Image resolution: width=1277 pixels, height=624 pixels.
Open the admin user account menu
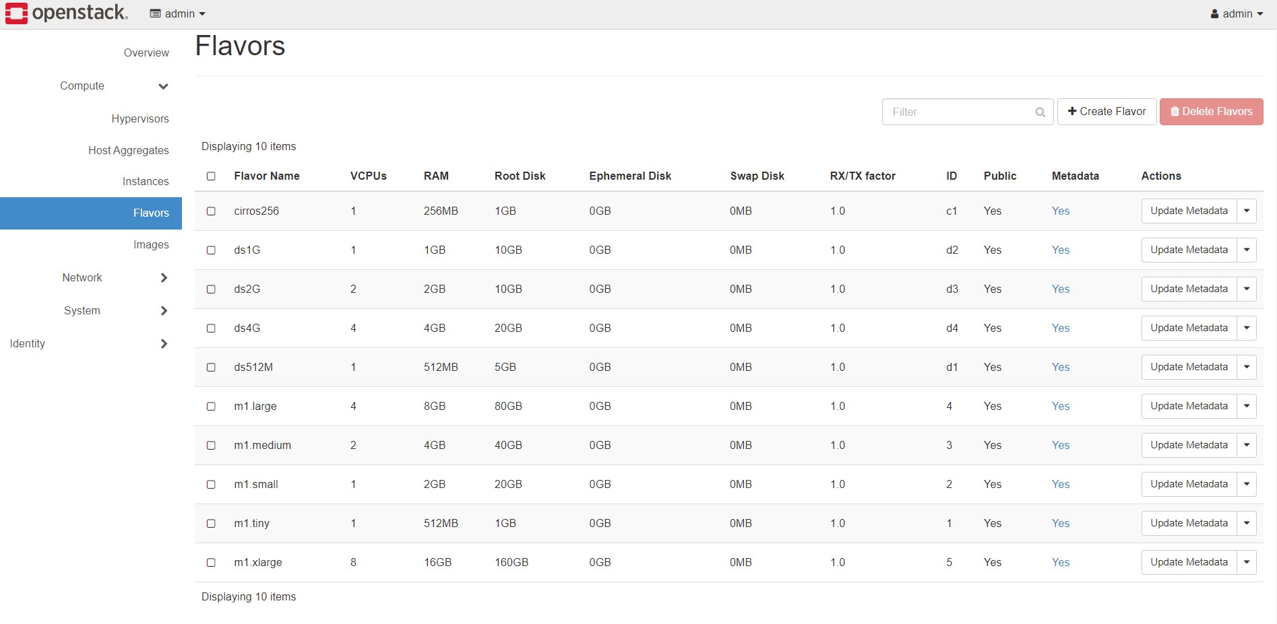(x=1237, y=13)
